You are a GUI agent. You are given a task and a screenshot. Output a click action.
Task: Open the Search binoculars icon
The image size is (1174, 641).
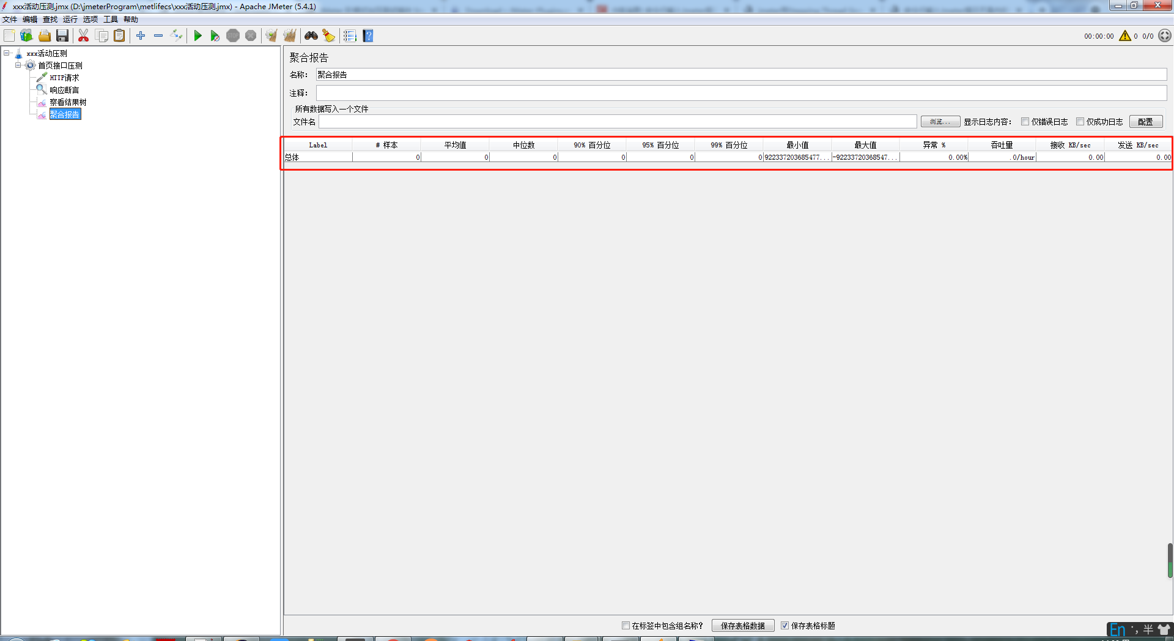click(x=311, y=36)
